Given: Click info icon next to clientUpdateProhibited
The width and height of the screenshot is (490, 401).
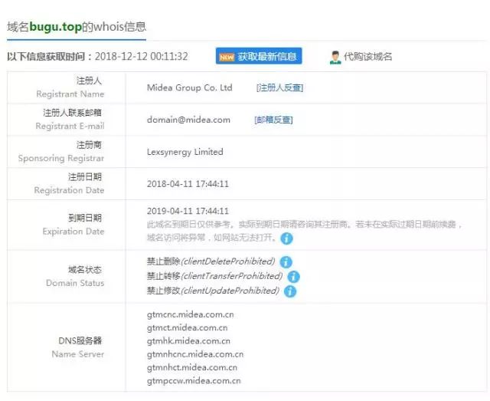Looking at the screenshot, I should 290,291.
